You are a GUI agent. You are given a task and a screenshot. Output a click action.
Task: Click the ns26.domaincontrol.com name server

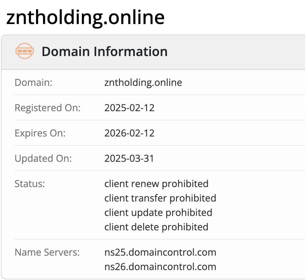coord(160,267)
